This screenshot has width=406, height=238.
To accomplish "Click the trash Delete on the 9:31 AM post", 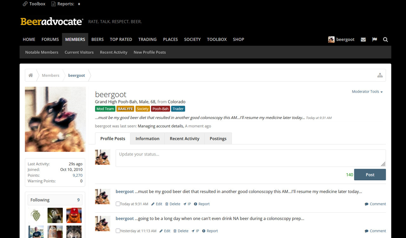I will (x=173, y=204).
